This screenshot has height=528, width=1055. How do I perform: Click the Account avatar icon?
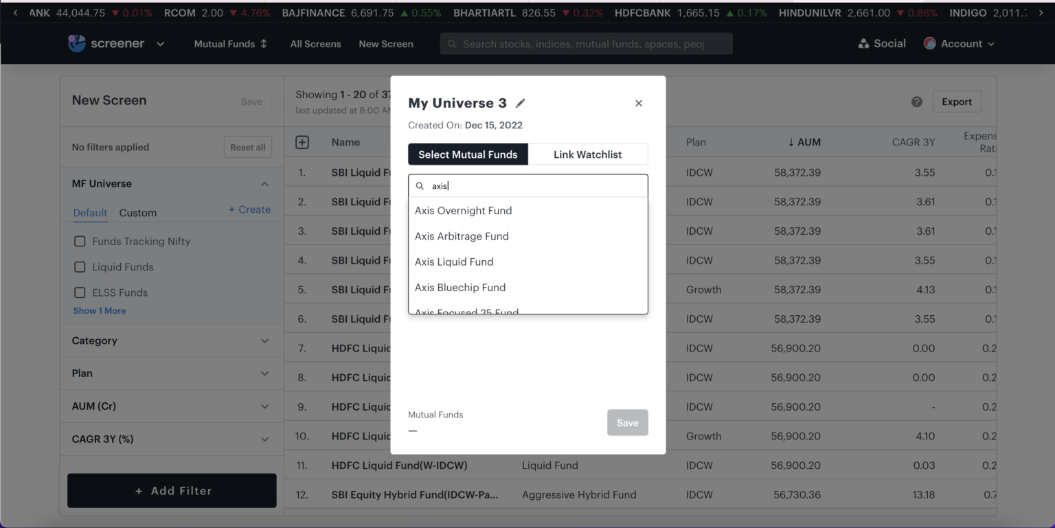930,44
